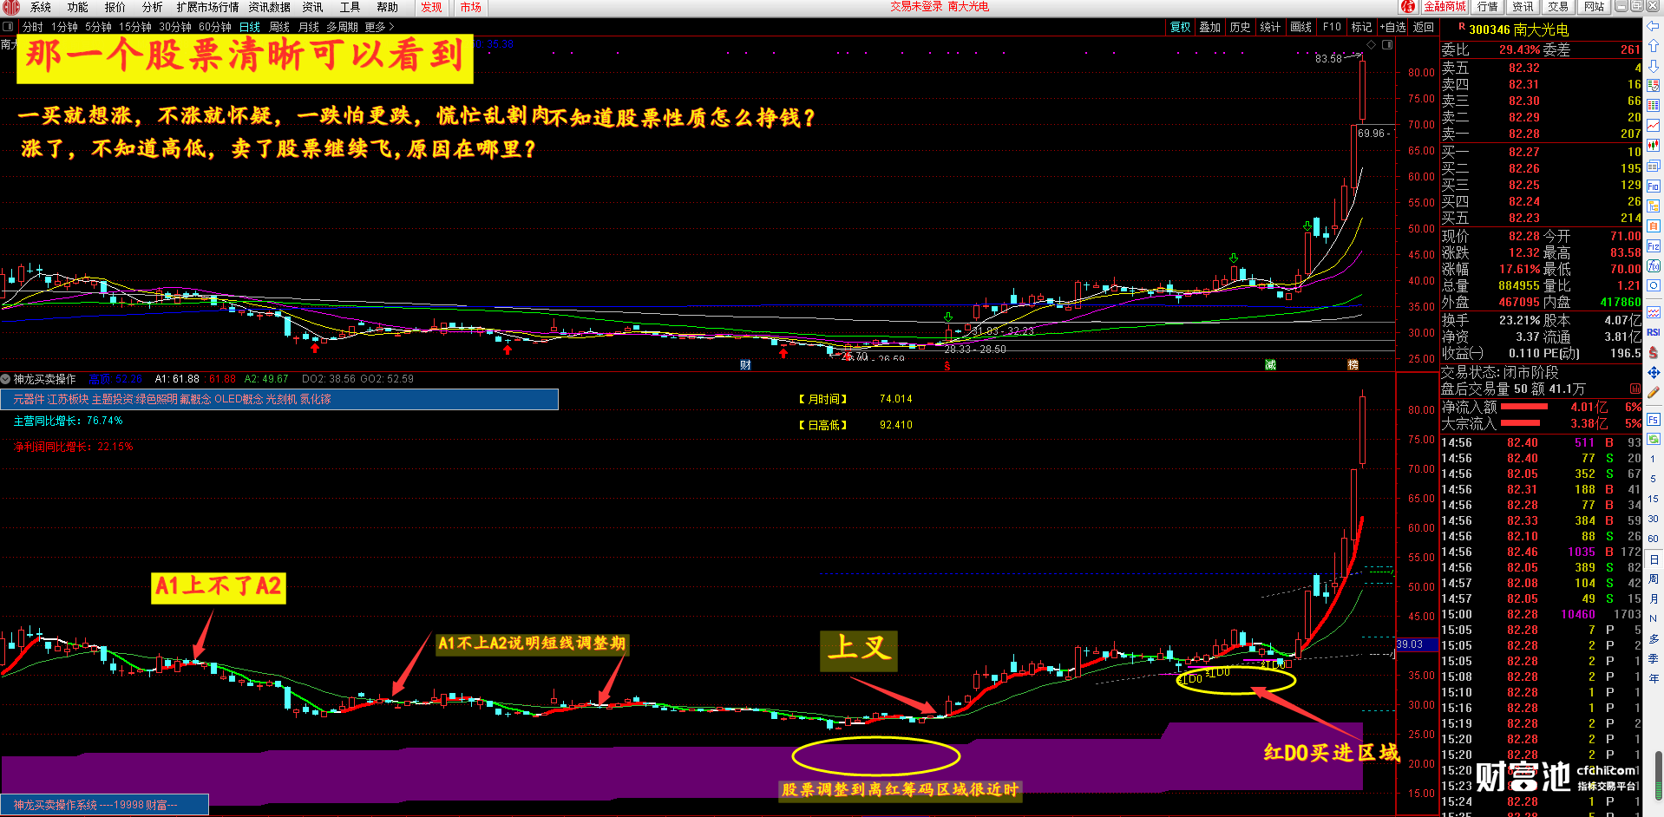Click the diamond icon at the chart's top-right
This screenshot has width=1664, height=817.
tap(1372, 44)
